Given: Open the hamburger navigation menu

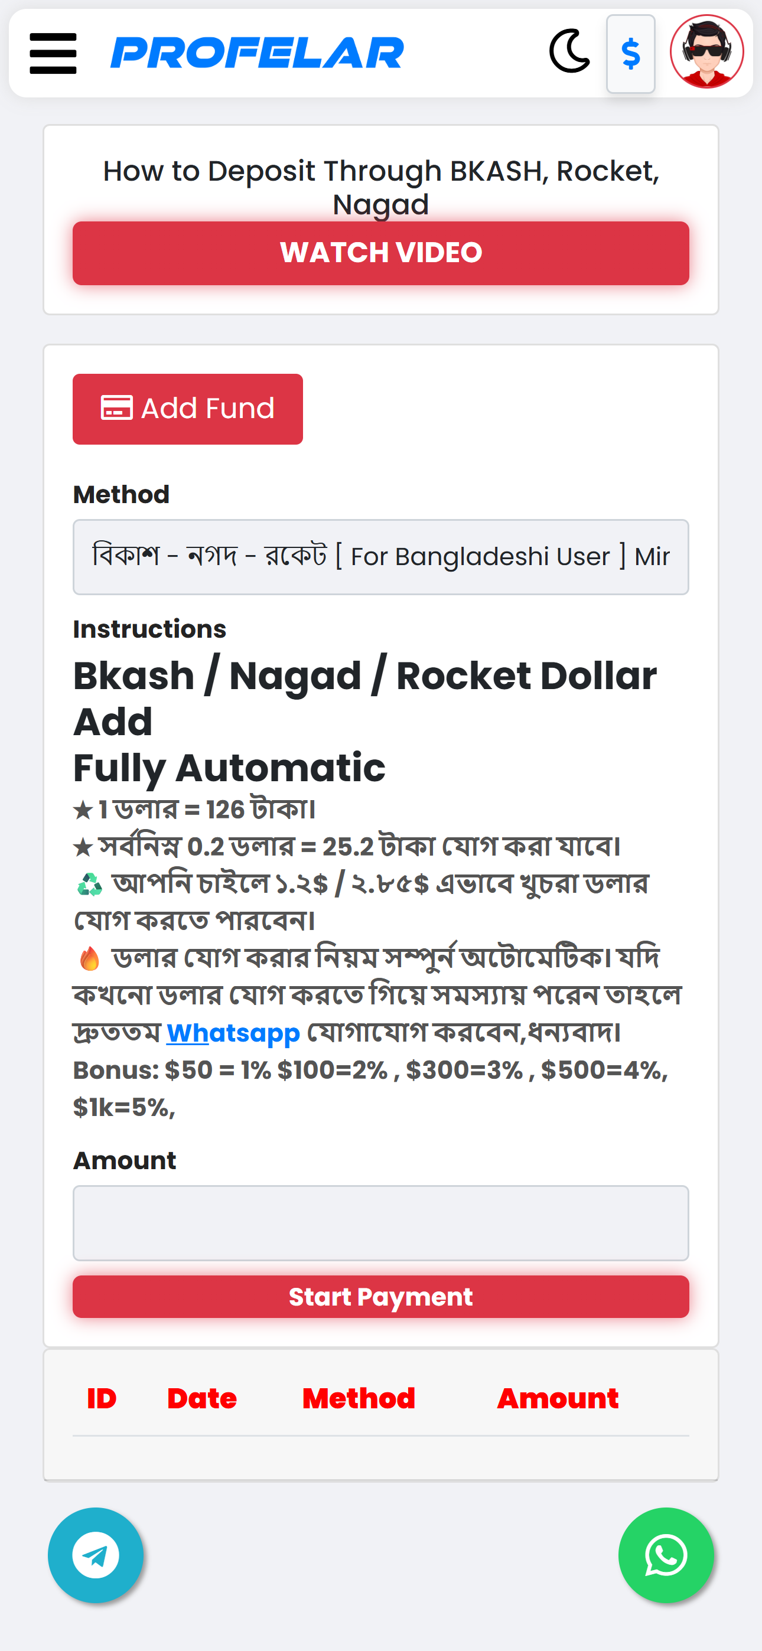Looking at the screenshot, I should pyautogui.click(x=53, y=54).
